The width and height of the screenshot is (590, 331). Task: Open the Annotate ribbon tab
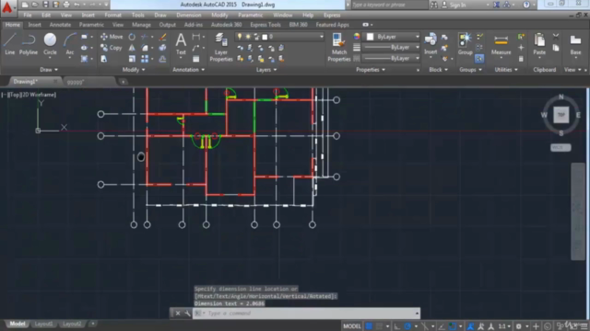(60, 25)
